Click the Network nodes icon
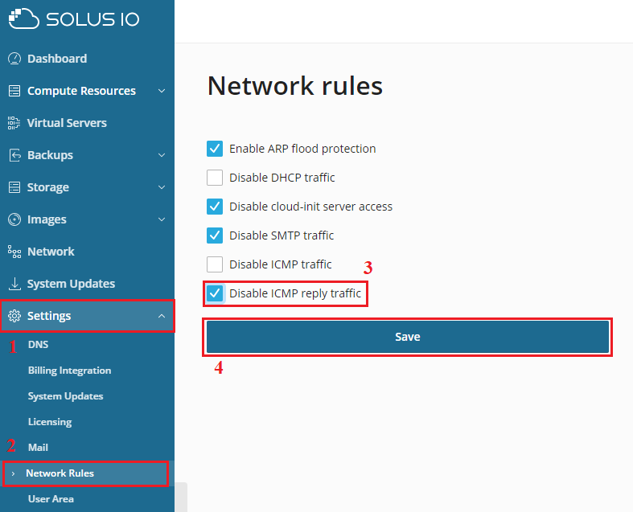 coord(14,252)
